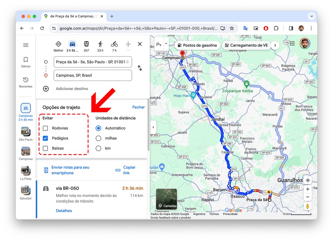Zoom in on the map
The image size is (333, 240).
tap(307, 189)
